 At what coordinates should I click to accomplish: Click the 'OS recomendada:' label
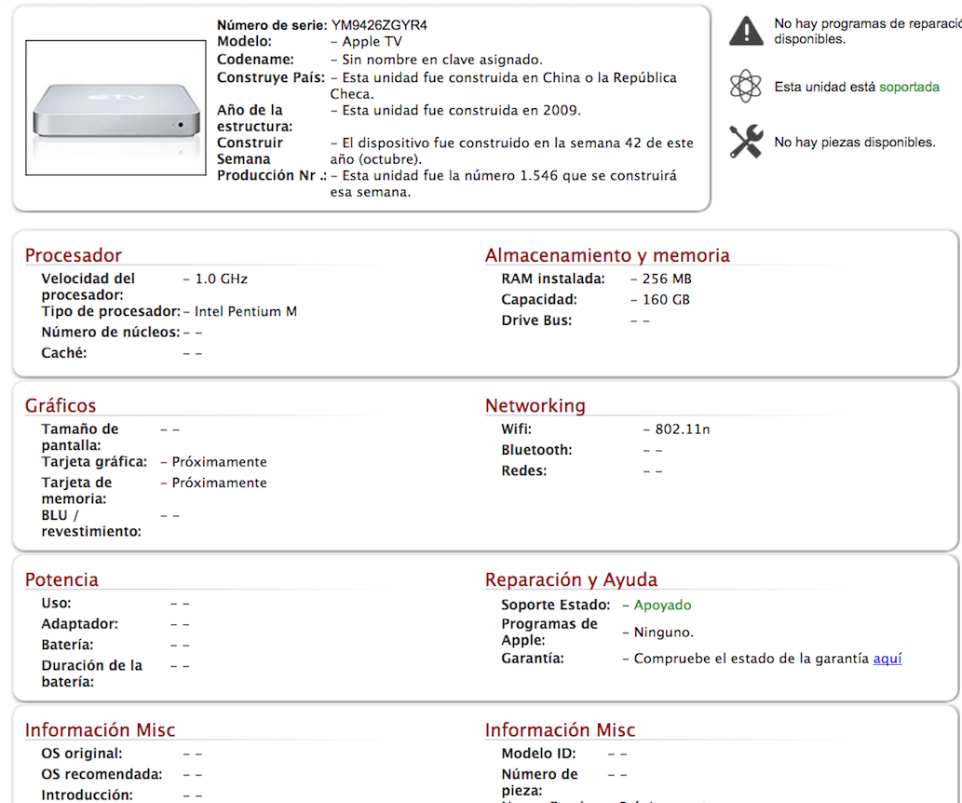click(x=102, y=775)
